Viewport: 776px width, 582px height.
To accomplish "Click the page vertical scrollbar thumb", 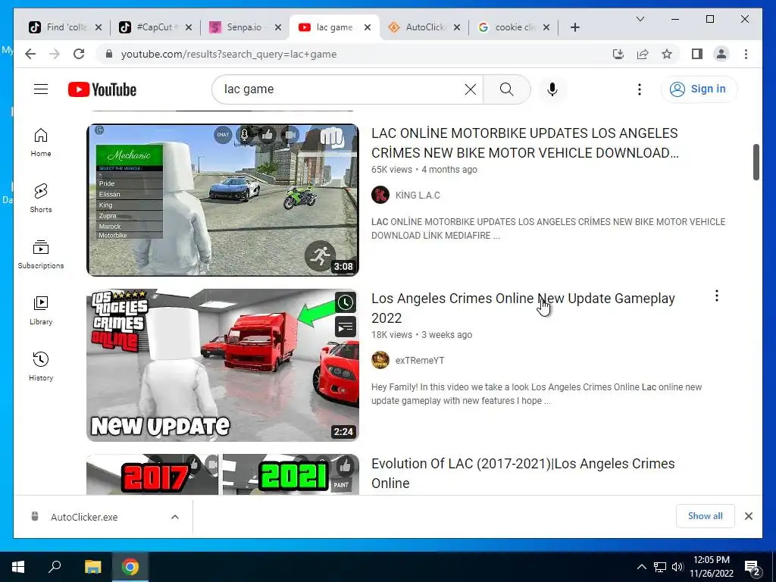I will [756, 162].
